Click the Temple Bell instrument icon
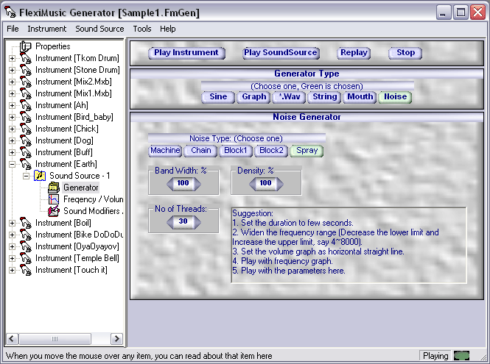Screen dimensions: 490x364 pos(26,258)
